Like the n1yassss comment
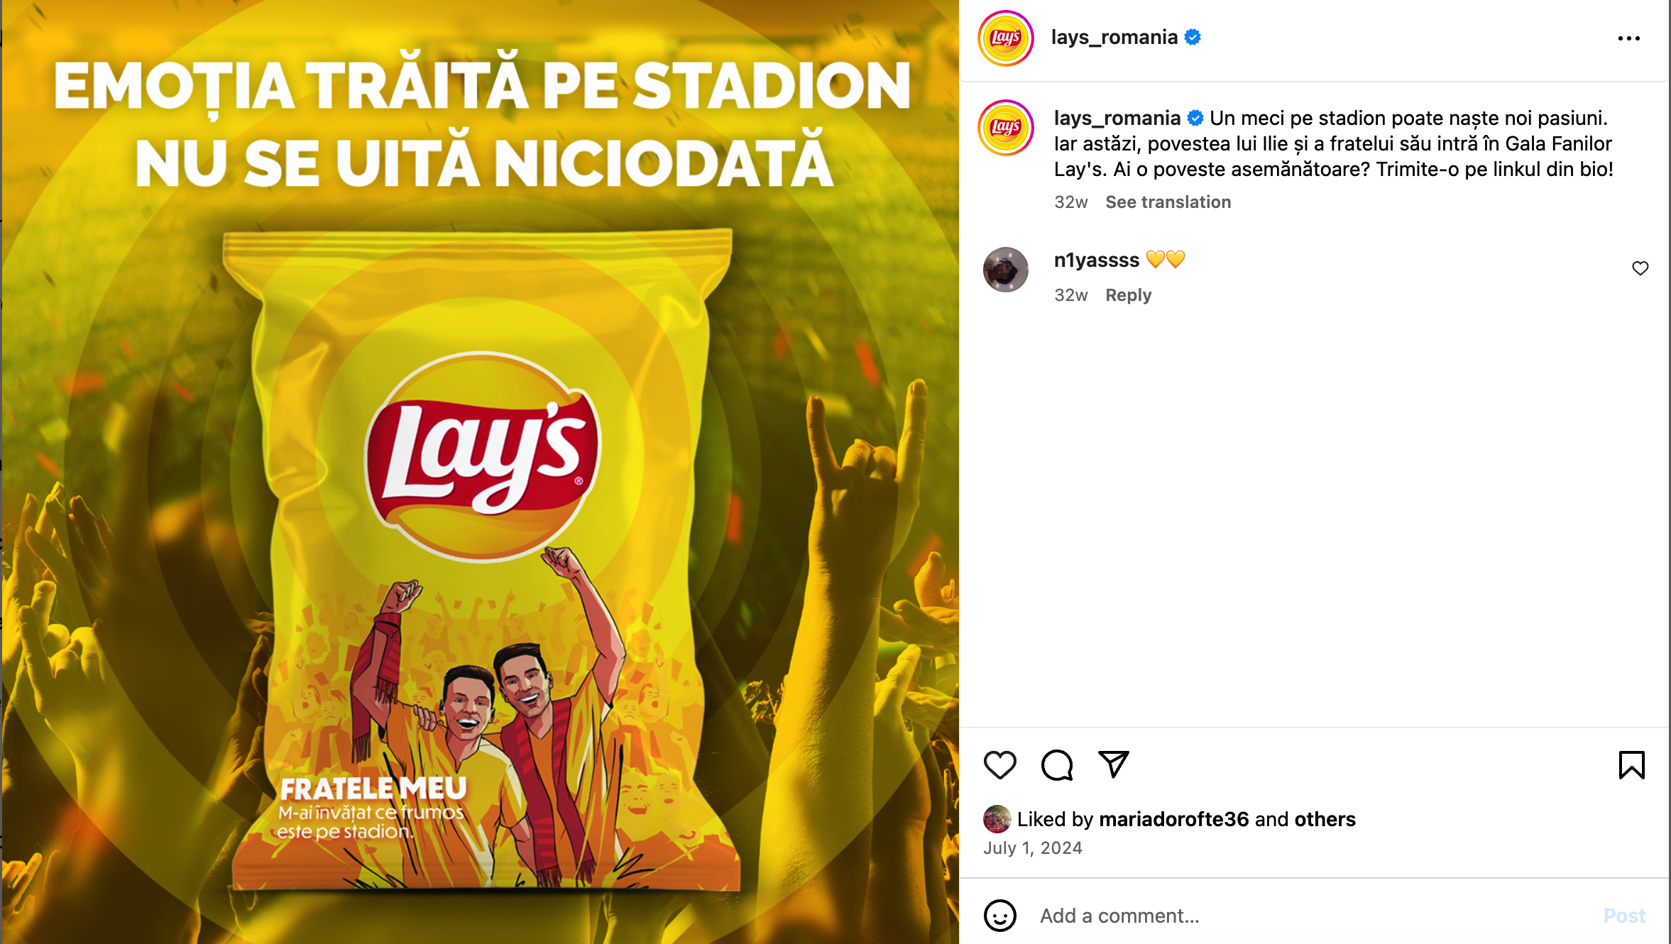The height and width of the screenshot is (944, 1671). 1640,268
